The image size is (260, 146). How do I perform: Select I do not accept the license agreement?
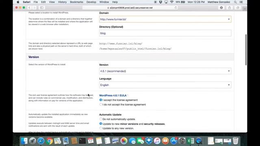(101, 105)
